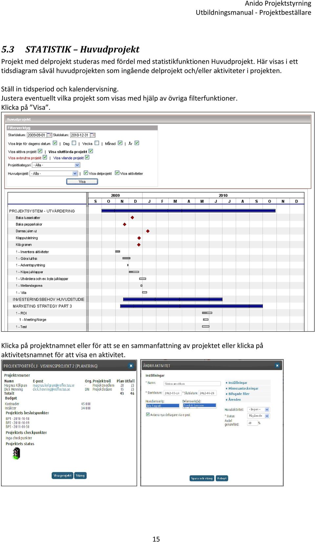Open the Projektkategori dropdown

pyautogui.click(x=56, y=165)
